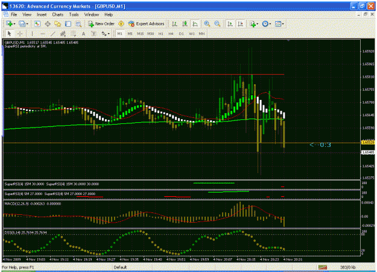Expand the Templates dropdown arrow

283,24
